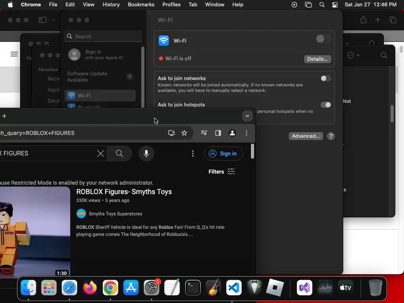Screen dimensions: 404x303
Task: Click the hamburger menu in left window
Action: [x=14, y=54]
